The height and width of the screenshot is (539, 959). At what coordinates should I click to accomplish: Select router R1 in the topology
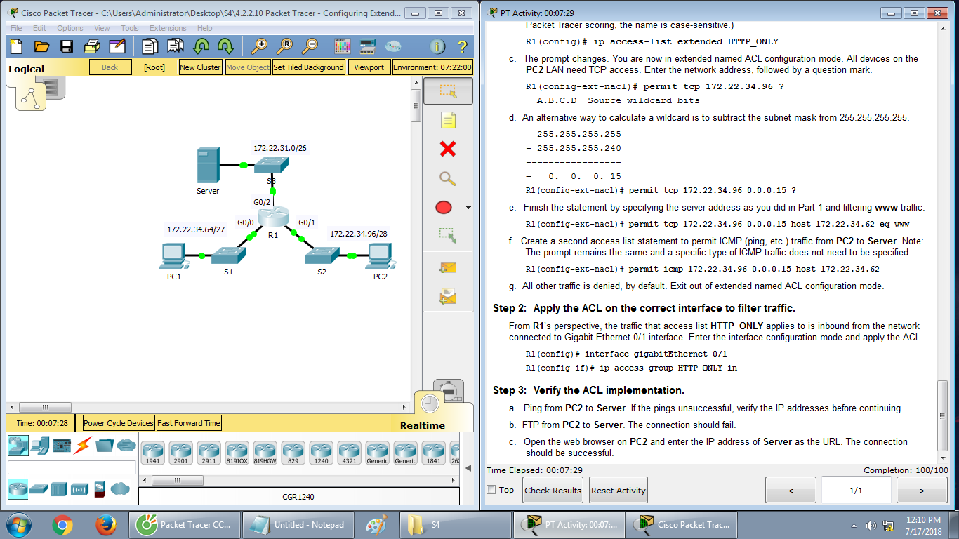coord(273,218)
